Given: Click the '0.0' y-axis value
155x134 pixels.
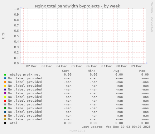Looking at the screenshot, I should point(17,63).
